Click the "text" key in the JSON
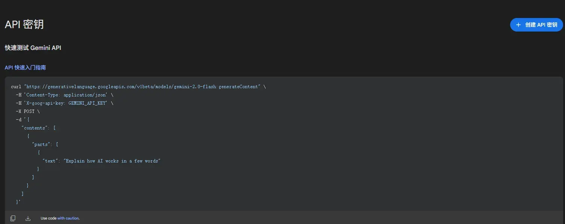This screenshot has width=565, height=224. [x=50, y=161]
